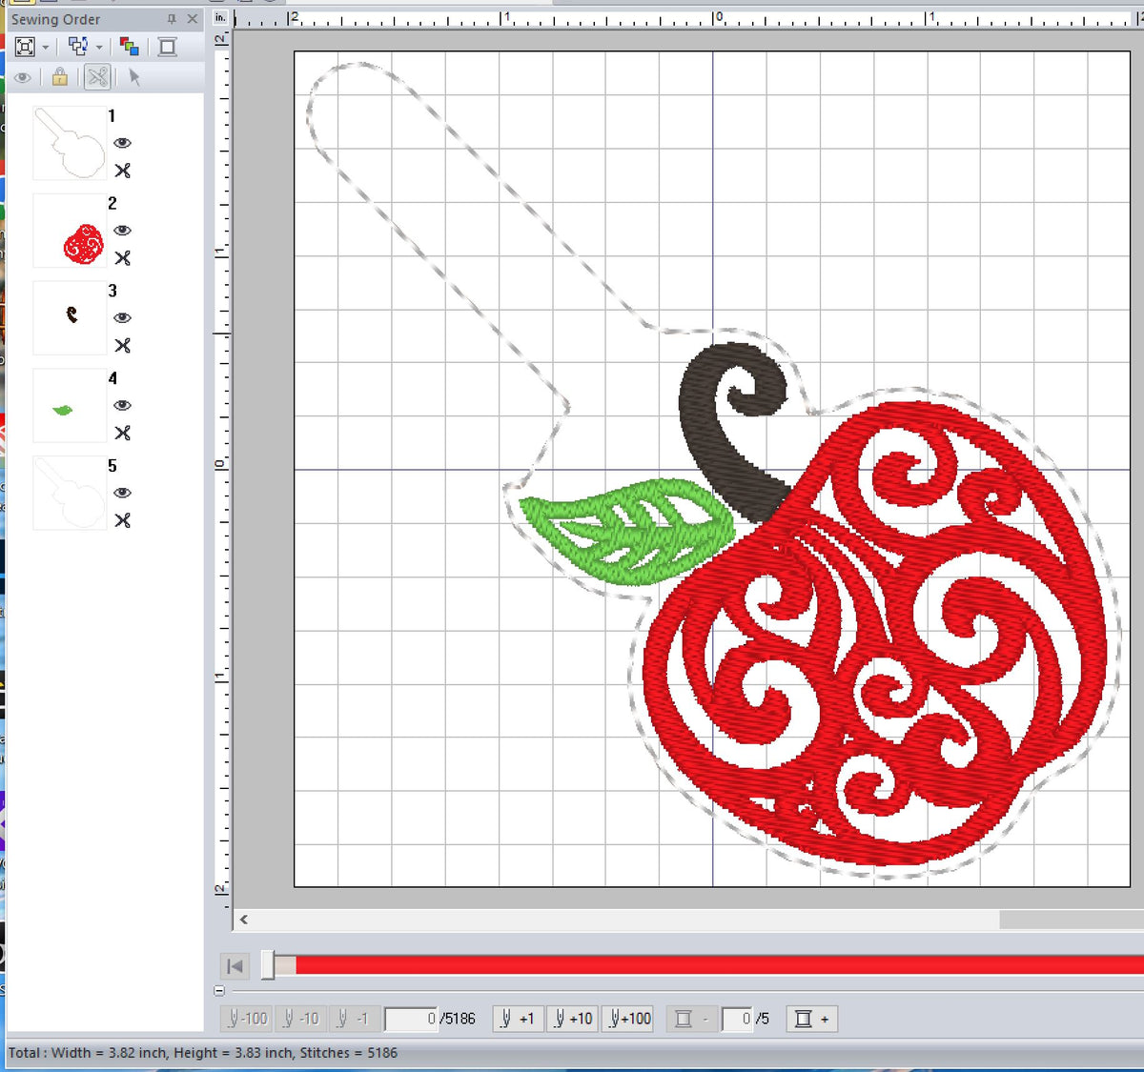The image size is (1144, 1072).
Task: Toggle the eye visibility icon in the toolbar
Action: [23, 78]
